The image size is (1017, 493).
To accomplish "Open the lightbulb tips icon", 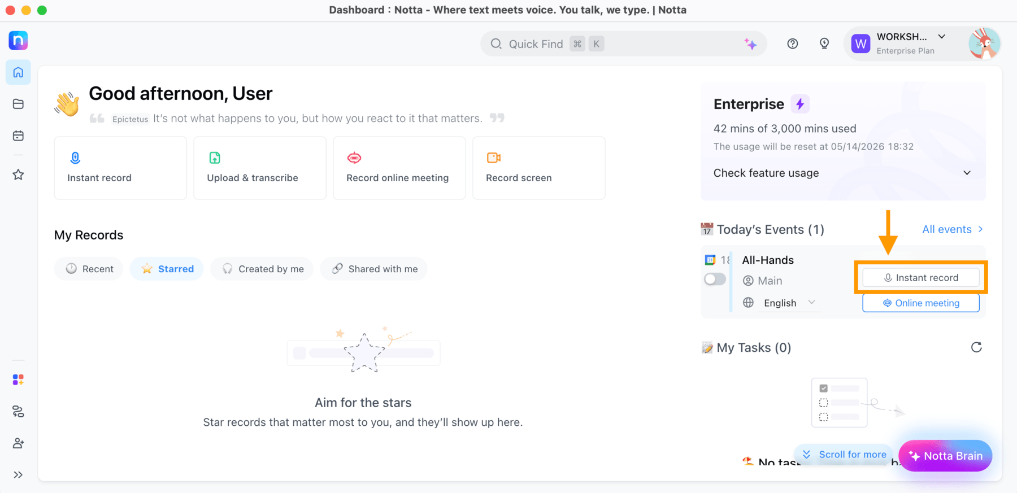I will click(x=824, y=43).
